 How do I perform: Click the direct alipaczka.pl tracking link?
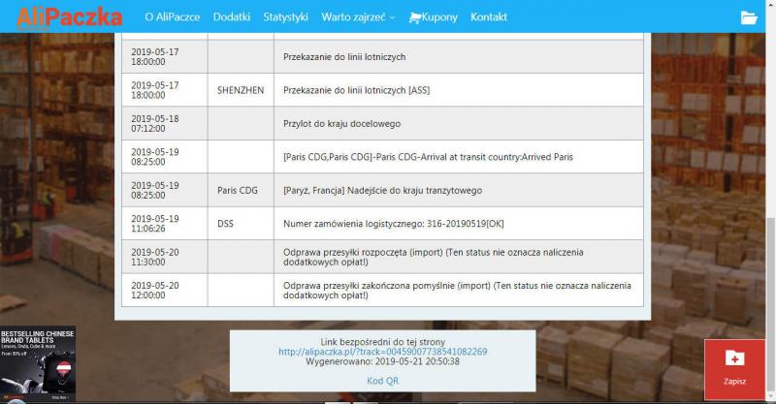point(382,351)
